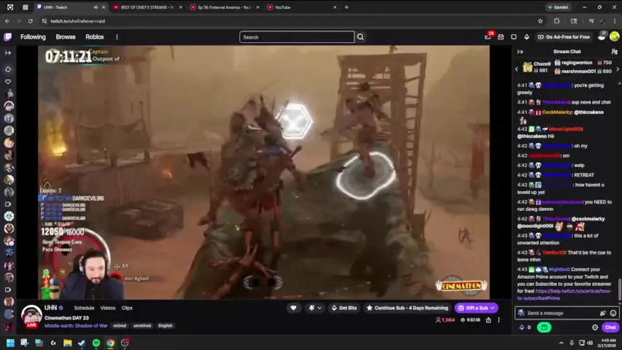Send message with the Chat button
The width and height of the screenshot is (622, 350).
tap(610, 328)
